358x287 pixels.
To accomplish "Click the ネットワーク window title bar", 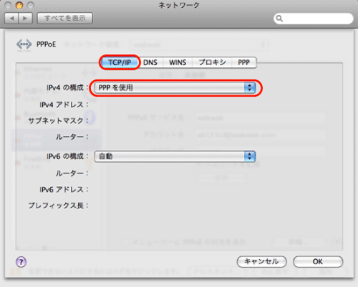I will (x=179, y=5).
